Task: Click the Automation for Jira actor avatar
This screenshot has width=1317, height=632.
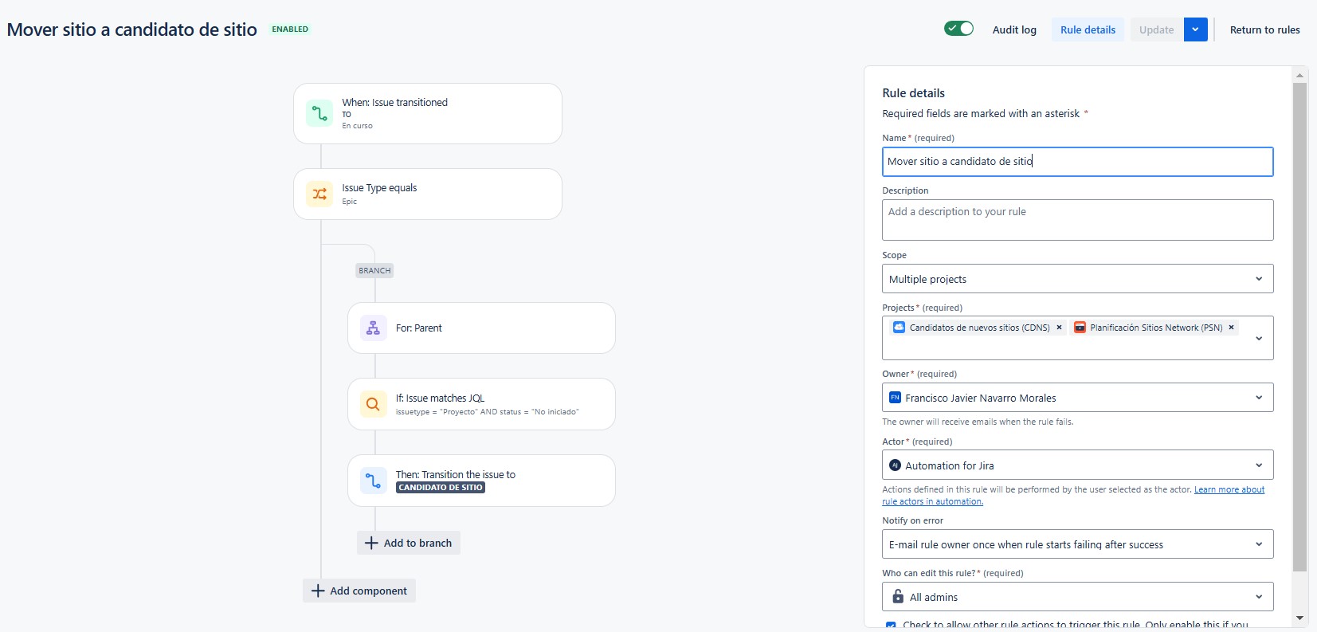Action: pos(896,465)
